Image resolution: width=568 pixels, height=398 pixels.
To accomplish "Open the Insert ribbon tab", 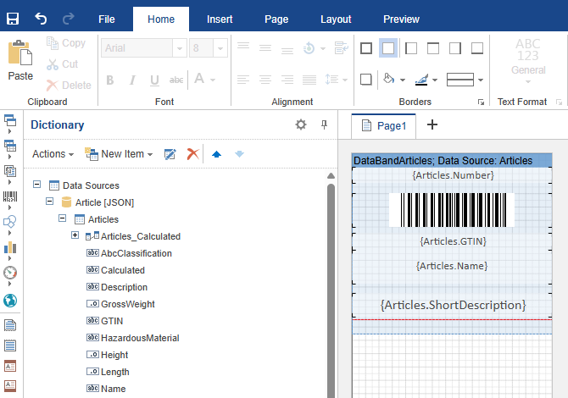I will (x=220, y=19).
